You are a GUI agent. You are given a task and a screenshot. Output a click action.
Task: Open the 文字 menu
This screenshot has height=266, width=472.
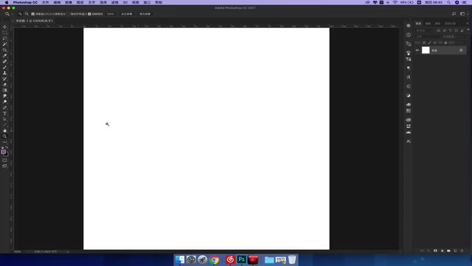92,2
